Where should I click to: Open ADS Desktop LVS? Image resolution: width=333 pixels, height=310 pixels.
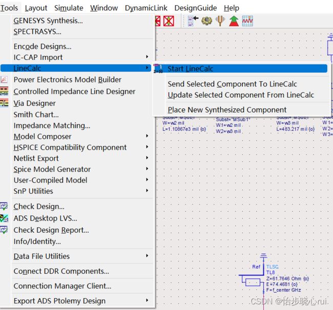point(45,218)
